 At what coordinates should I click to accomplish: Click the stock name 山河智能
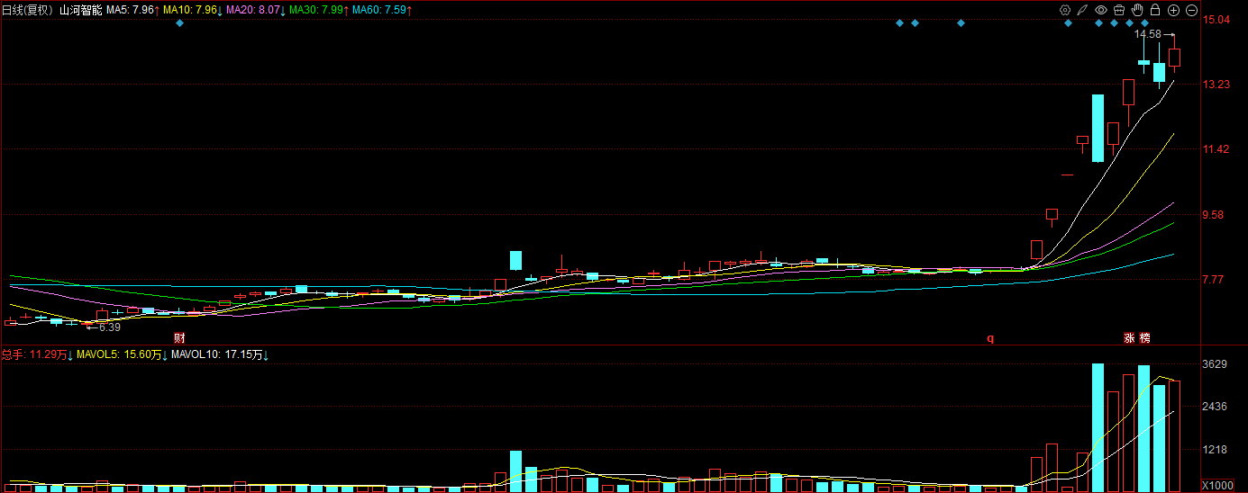(x=81, y=10)
